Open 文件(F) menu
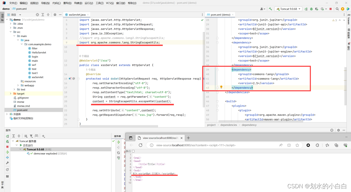Viewport: 351px width, 192px height. point(13,3)
